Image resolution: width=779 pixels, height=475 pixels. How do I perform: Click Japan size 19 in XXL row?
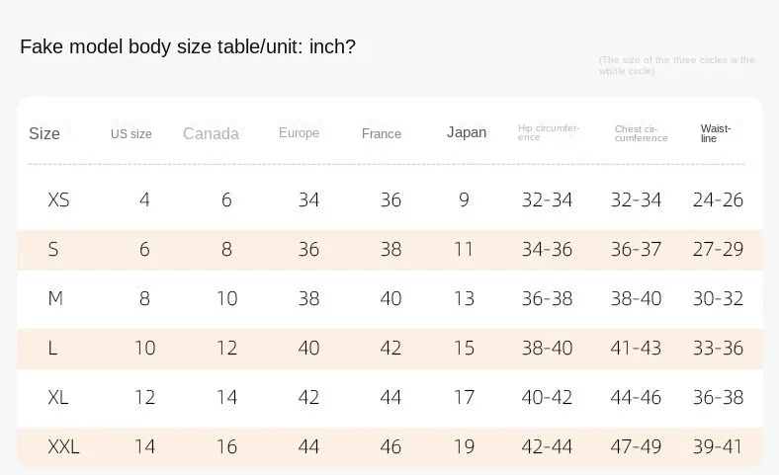coord(464,447)
